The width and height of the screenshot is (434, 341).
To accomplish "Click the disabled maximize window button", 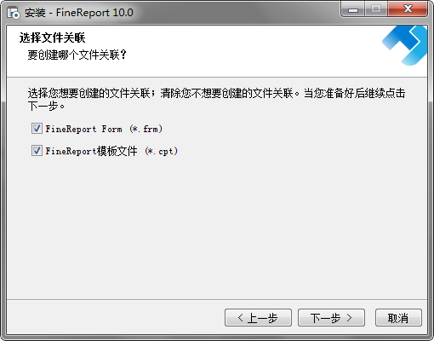I will click(376, 9).
